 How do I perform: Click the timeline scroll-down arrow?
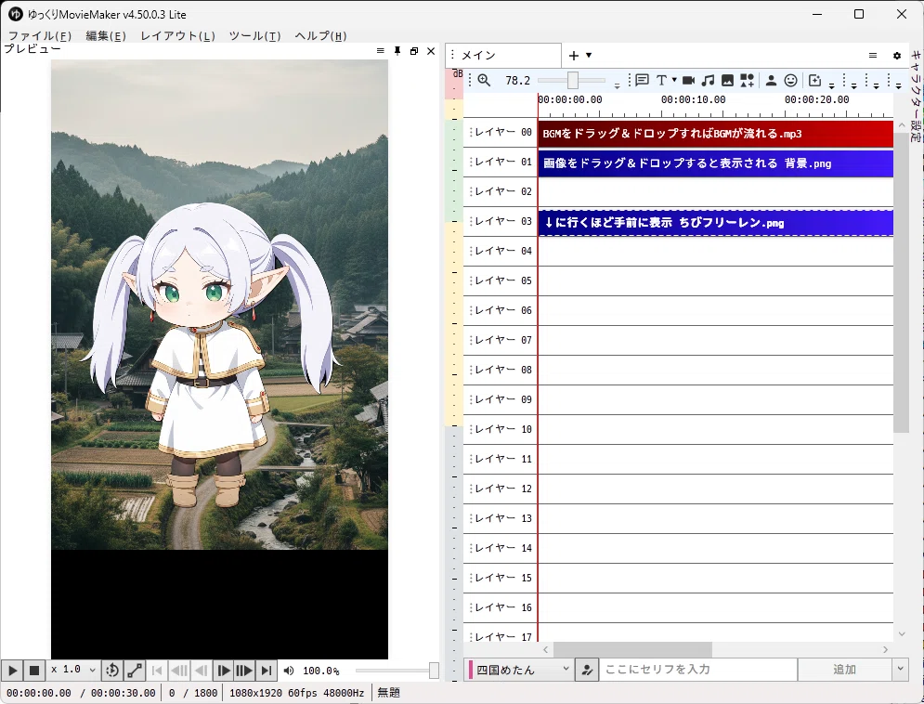(902, 634)
